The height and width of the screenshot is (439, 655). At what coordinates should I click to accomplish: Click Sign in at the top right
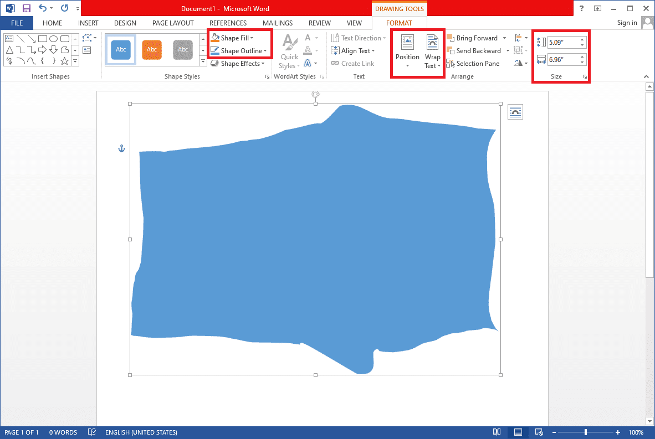(627, 23)
